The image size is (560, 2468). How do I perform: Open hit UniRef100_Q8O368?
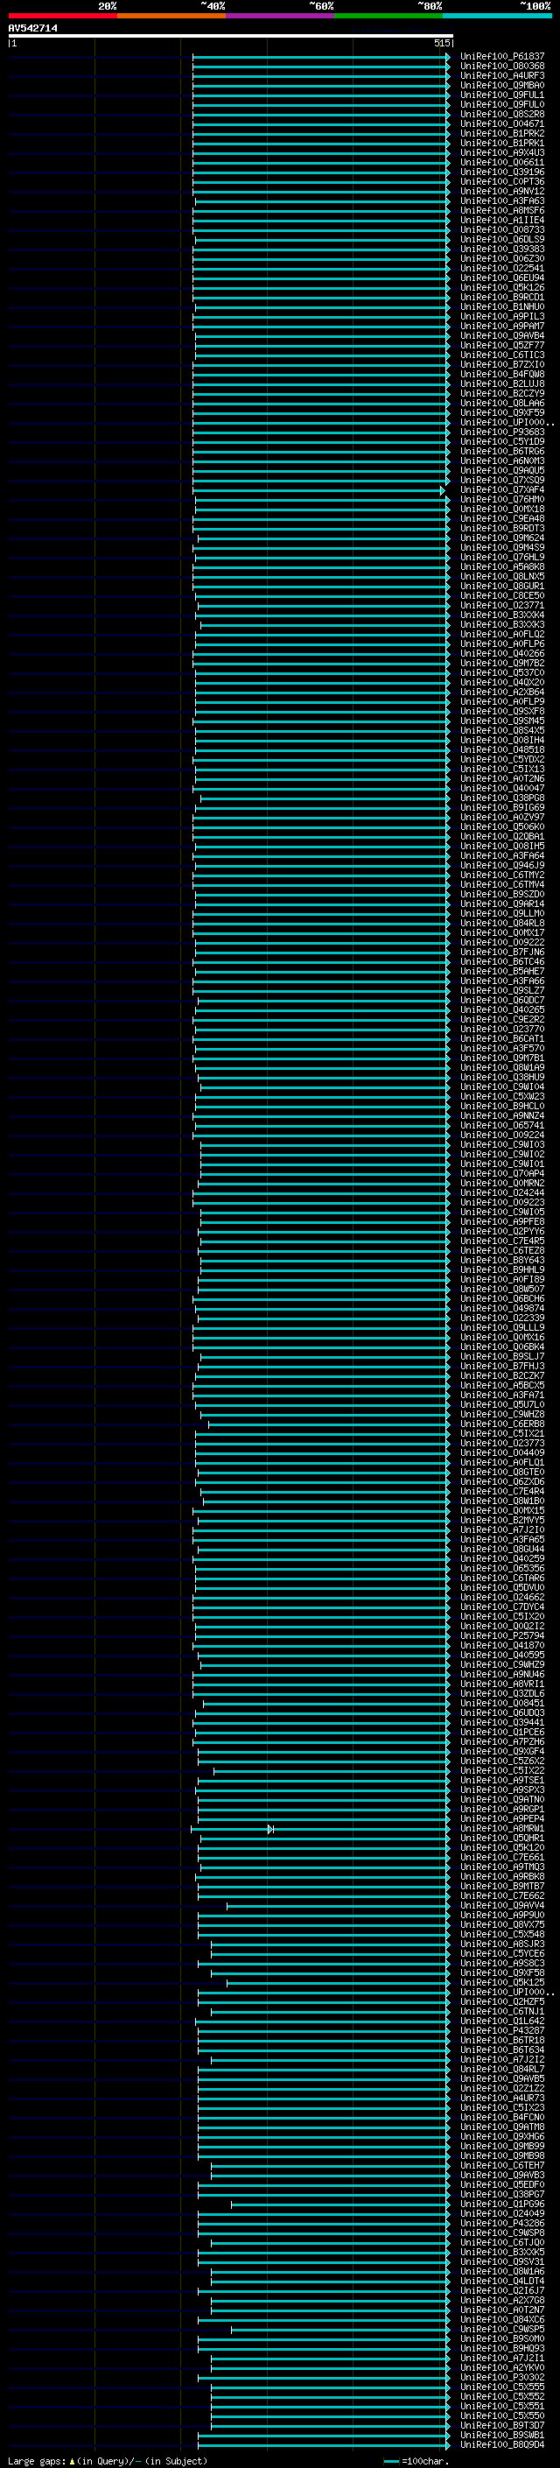502,67
